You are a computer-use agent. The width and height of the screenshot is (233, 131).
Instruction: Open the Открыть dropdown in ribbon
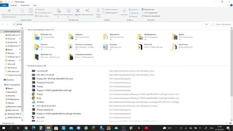[x=134, y=9]
